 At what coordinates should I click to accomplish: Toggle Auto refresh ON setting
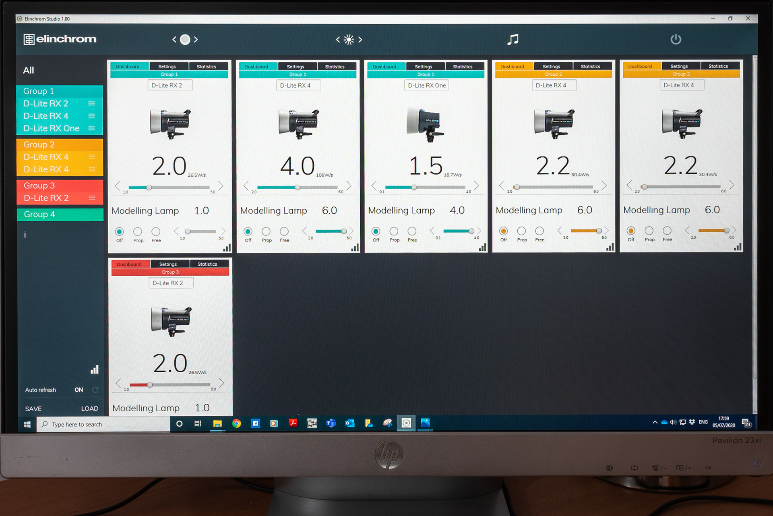click(x=79, y=390)
